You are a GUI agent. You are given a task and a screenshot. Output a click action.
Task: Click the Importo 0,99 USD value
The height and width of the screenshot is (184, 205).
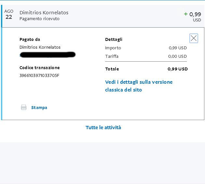[178, 48]
